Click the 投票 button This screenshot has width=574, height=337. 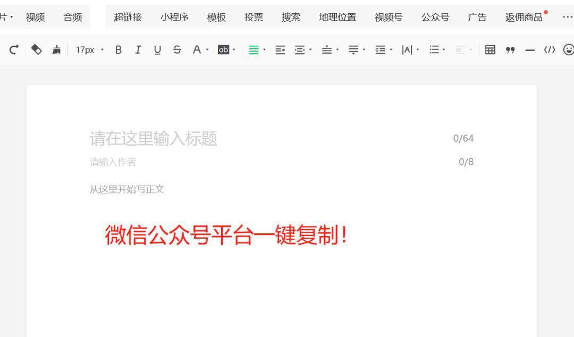[254, 17]
